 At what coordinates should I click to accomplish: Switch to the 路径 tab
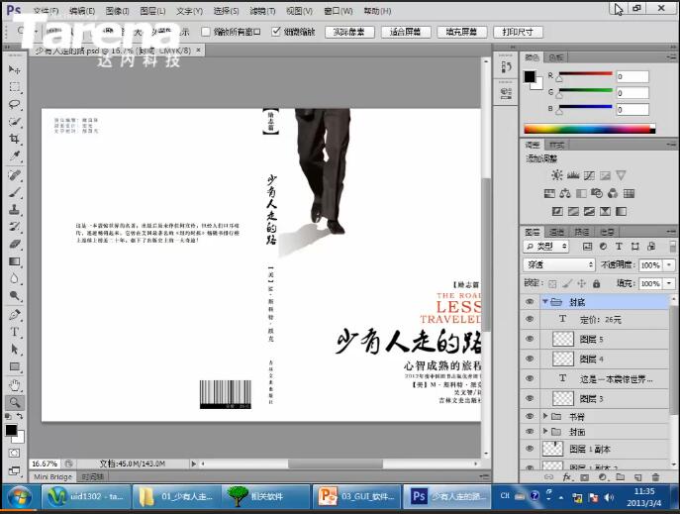coord(582,232)
